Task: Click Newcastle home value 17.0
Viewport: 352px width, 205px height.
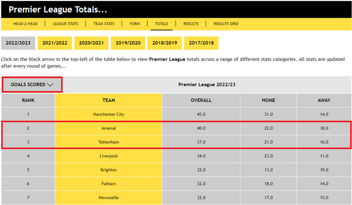Action: click(268, 198)
